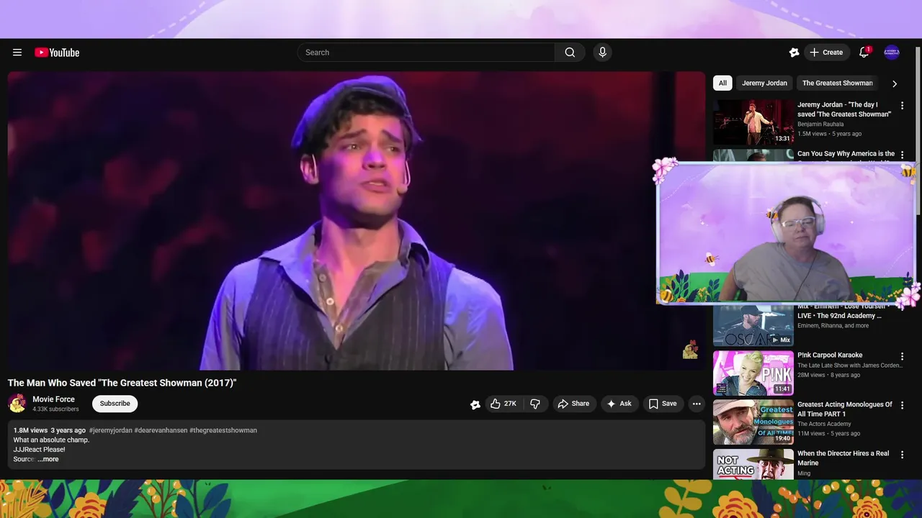Click the Benjamin Rauhala channel name

coord(820,124)
